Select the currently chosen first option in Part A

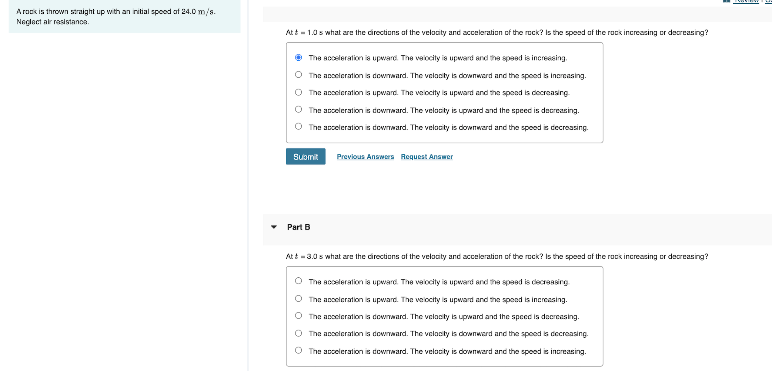[x=298, y=57]
